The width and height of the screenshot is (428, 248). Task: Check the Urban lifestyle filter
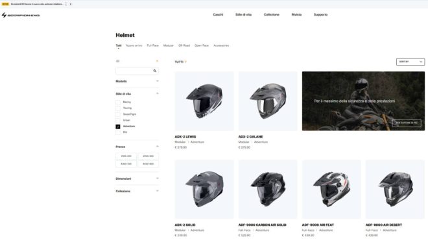coord(118,121)
